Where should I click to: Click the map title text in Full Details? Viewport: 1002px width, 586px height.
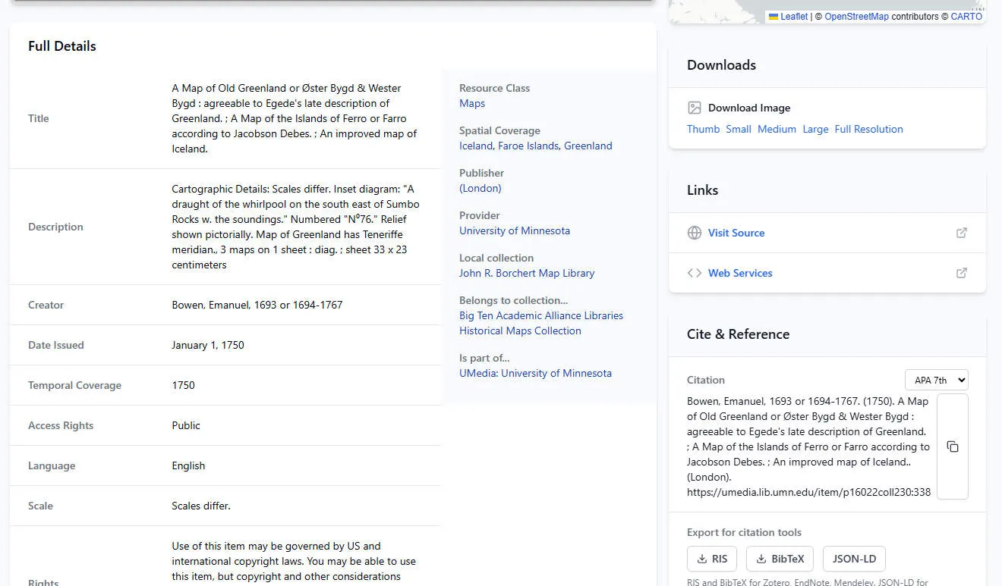pos(295,118)
